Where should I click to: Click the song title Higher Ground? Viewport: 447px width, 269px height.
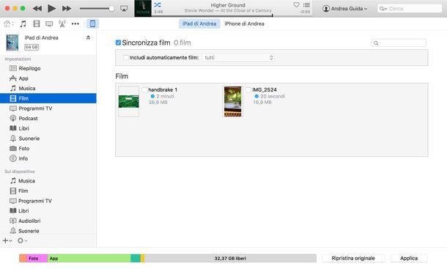tap(228, 5)
